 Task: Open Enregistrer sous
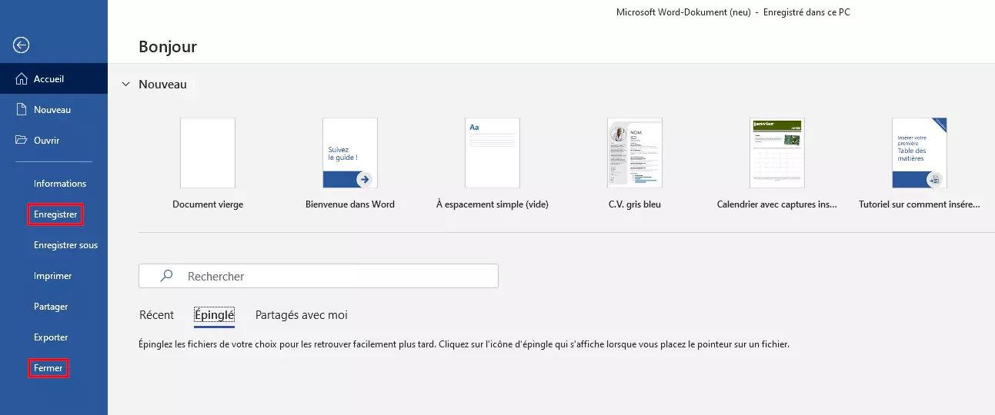click(65, 245)
